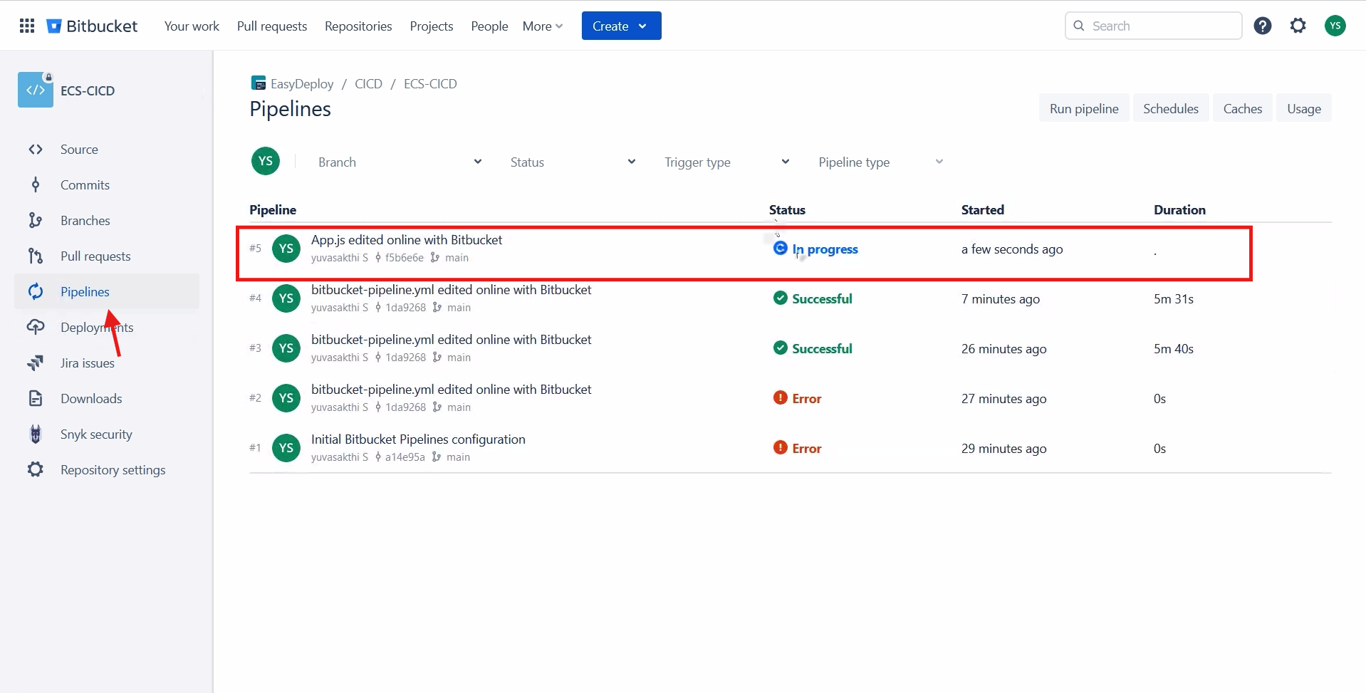Click commit hash a14e95a
1366x693 pixels.
coord(405,457)
